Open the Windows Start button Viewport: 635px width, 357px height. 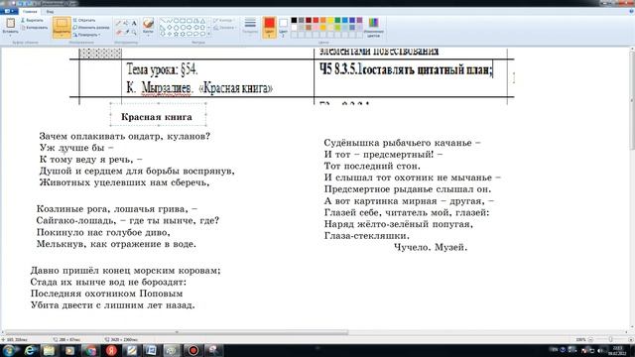[9, 350]
